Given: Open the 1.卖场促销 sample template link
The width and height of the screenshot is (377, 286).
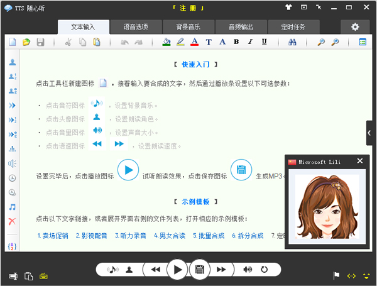Looking at the screenshot, I should (x=53, y=236).
